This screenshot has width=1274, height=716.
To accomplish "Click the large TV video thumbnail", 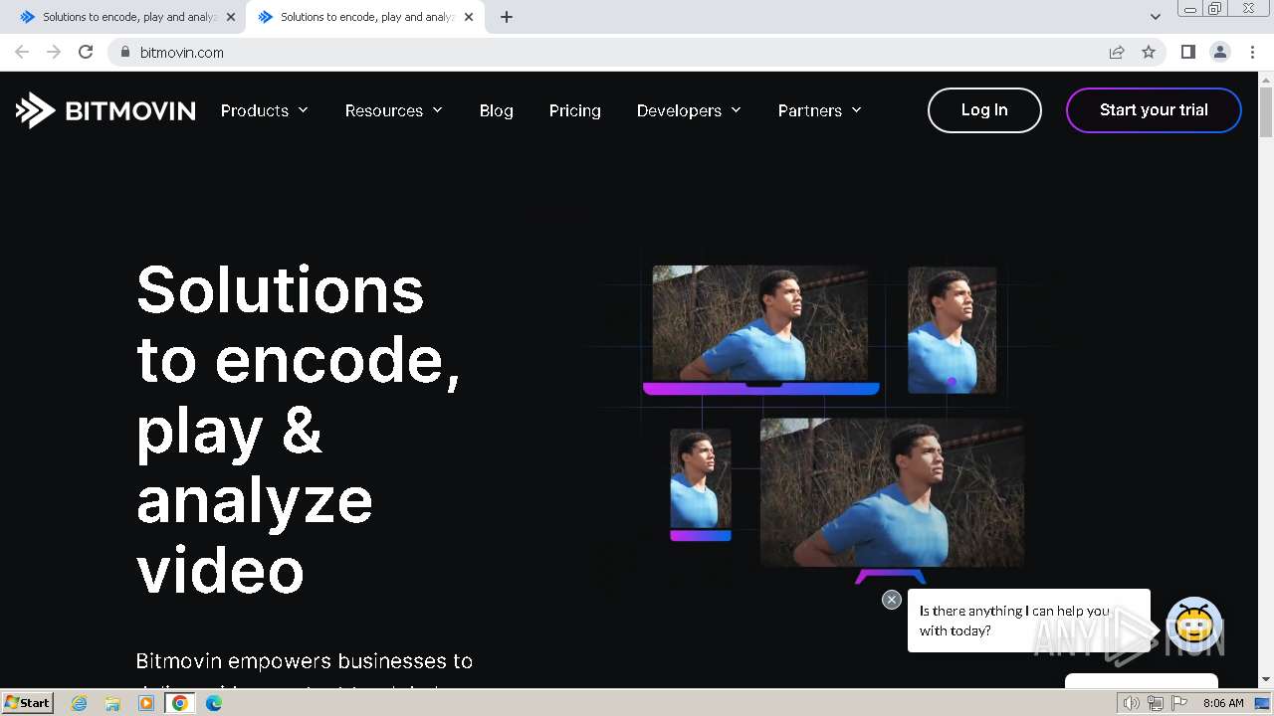I will pyautogui.click(x=892, y=492).
